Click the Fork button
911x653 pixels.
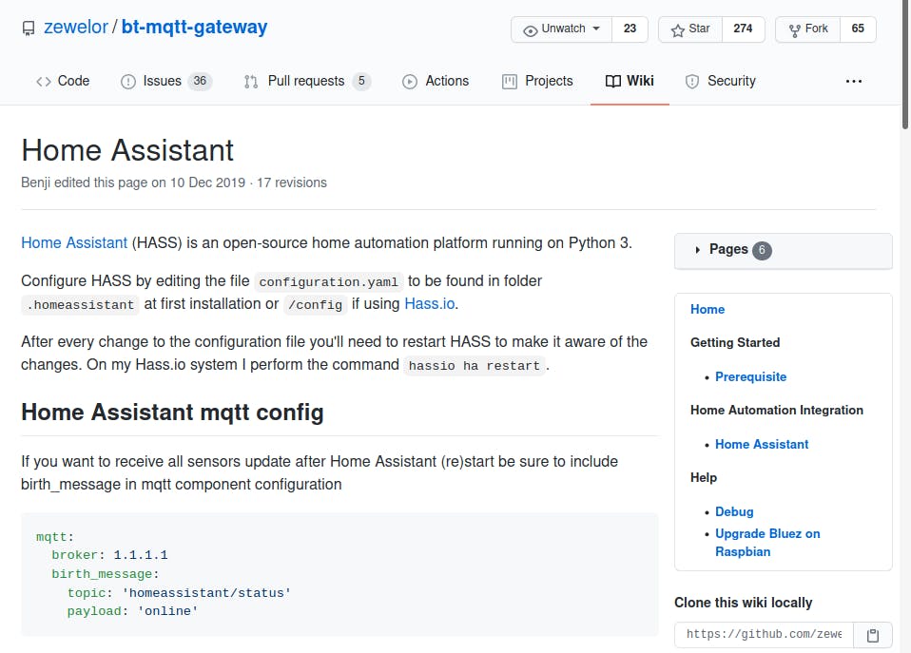(x=807, y=29)
